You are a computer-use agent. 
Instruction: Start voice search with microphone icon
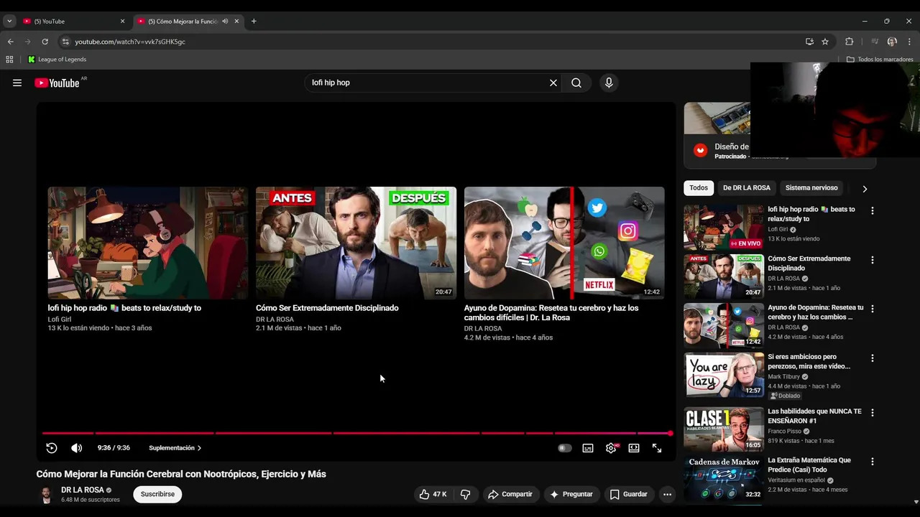point(609,83)
